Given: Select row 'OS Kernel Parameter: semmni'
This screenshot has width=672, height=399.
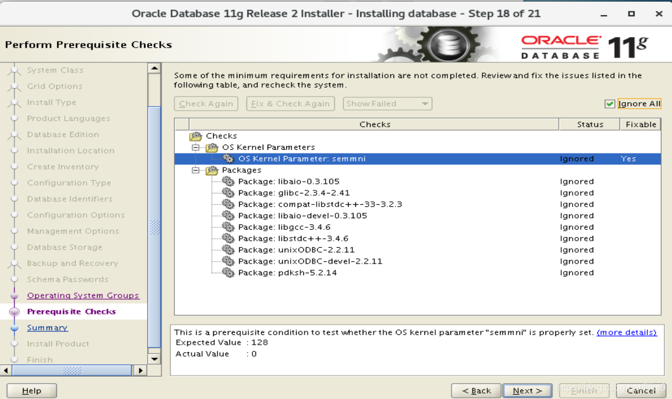Looking at the screenshot, I should pyautogui.click(x=418, y=159).
